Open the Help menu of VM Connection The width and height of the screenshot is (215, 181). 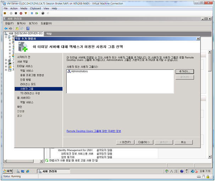tap(54, 9)
